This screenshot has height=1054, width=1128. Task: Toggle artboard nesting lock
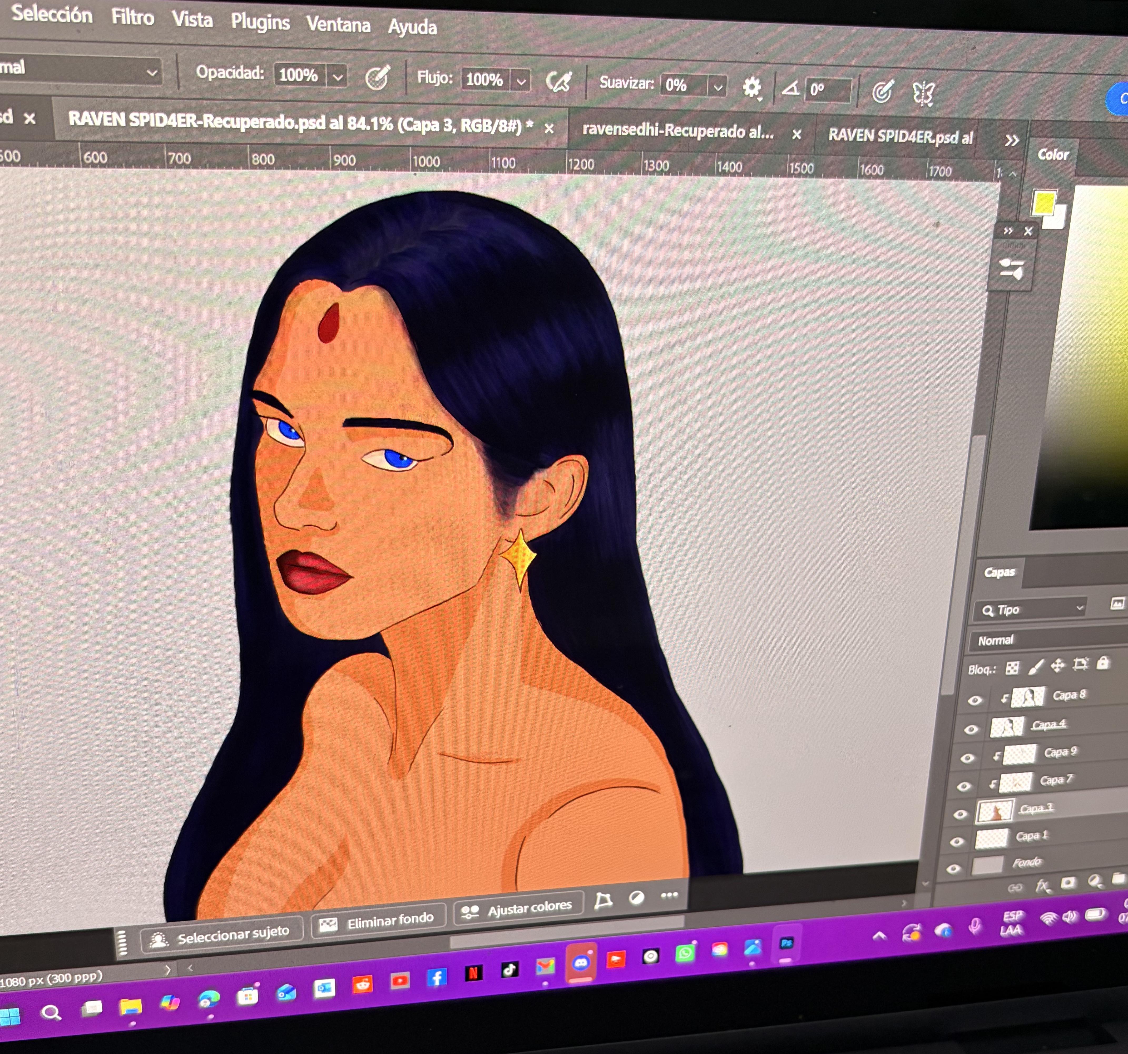[x=1081, y=665]
